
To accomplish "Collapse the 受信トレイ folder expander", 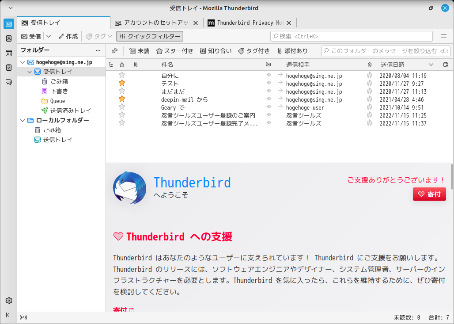I will [x=30, y=72].
